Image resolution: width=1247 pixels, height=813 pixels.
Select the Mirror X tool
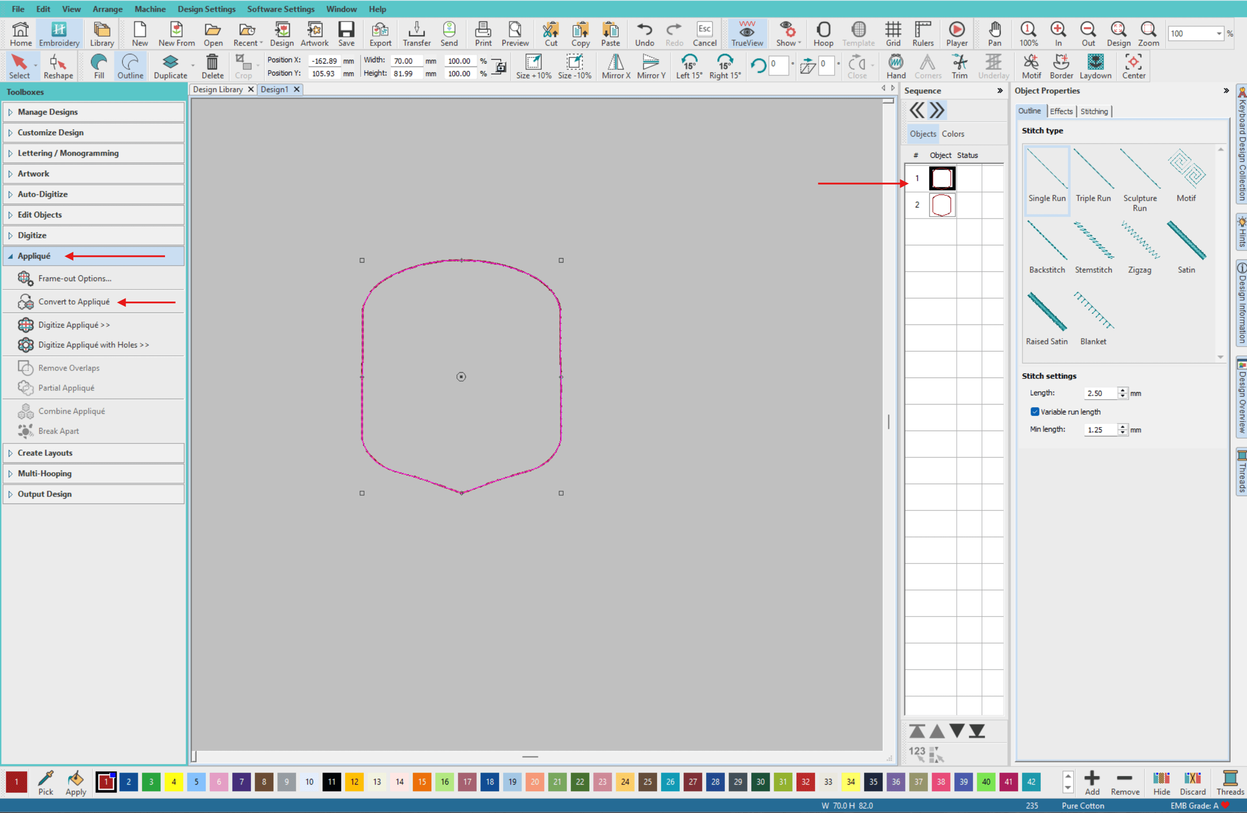tap(616, 63)
